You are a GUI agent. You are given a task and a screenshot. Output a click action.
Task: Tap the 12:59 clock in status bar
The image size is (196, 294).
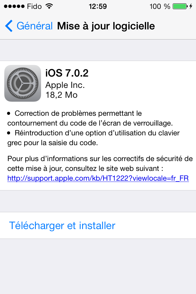pyautogui.click(x=98, y=6)
